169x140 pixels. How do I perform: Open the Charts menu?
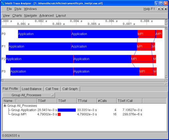(x=17, y=16)
